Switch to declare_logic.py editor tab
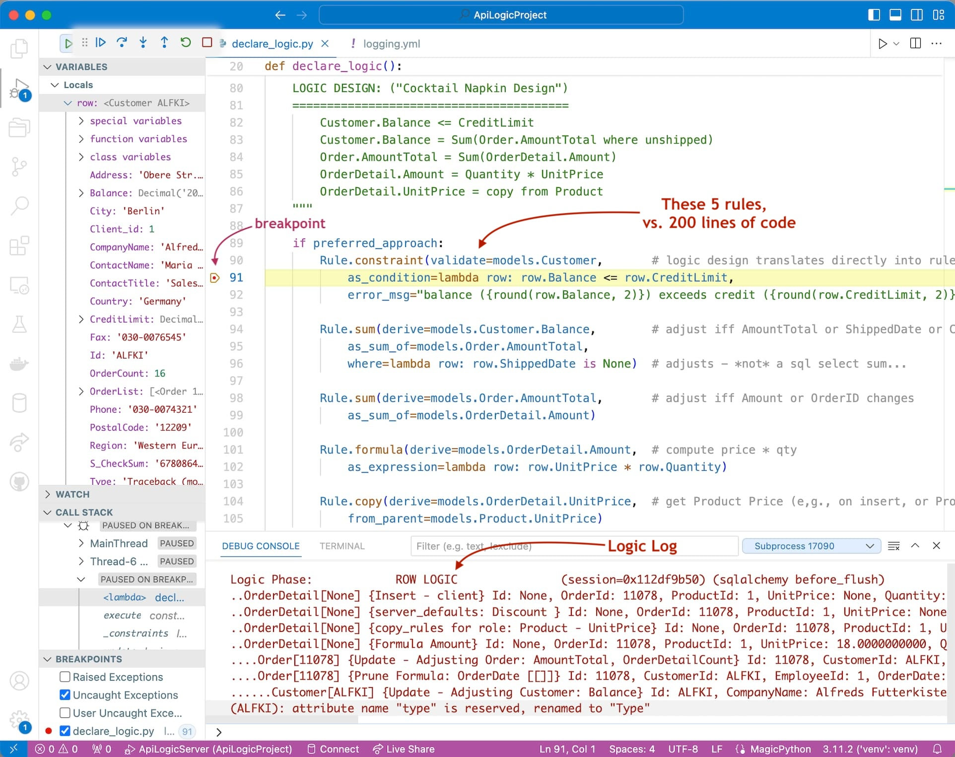955x757 pixels. [x=273, y=44]
